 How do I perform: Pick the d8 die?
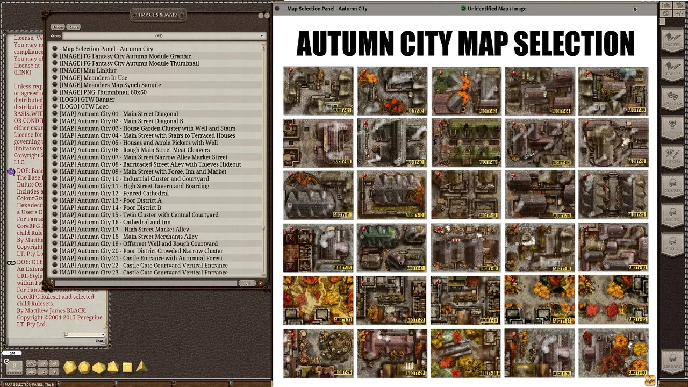113,367
